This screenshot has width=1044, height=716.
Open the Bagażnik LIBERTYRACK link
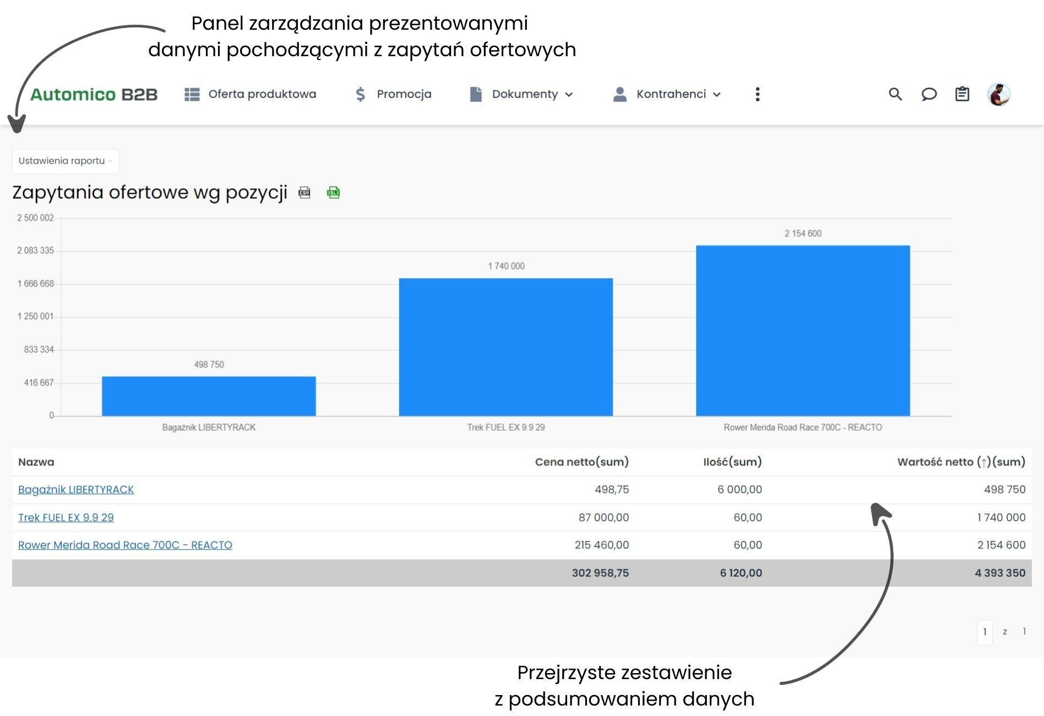(x=76, y=490)
